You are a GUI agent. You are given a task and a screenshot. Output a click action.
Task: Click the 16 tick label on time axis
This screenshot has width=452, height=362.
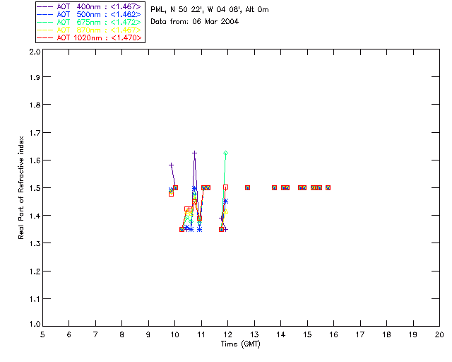pos(333,334)
